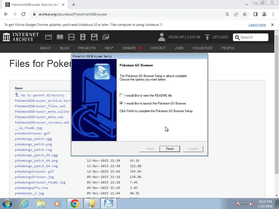Open the PROJECTS menu item
Screen dimensions: 279x209
point(87,48)
